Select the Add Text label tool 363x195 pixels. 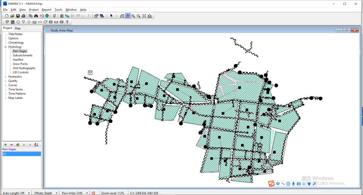click(67, 22)
